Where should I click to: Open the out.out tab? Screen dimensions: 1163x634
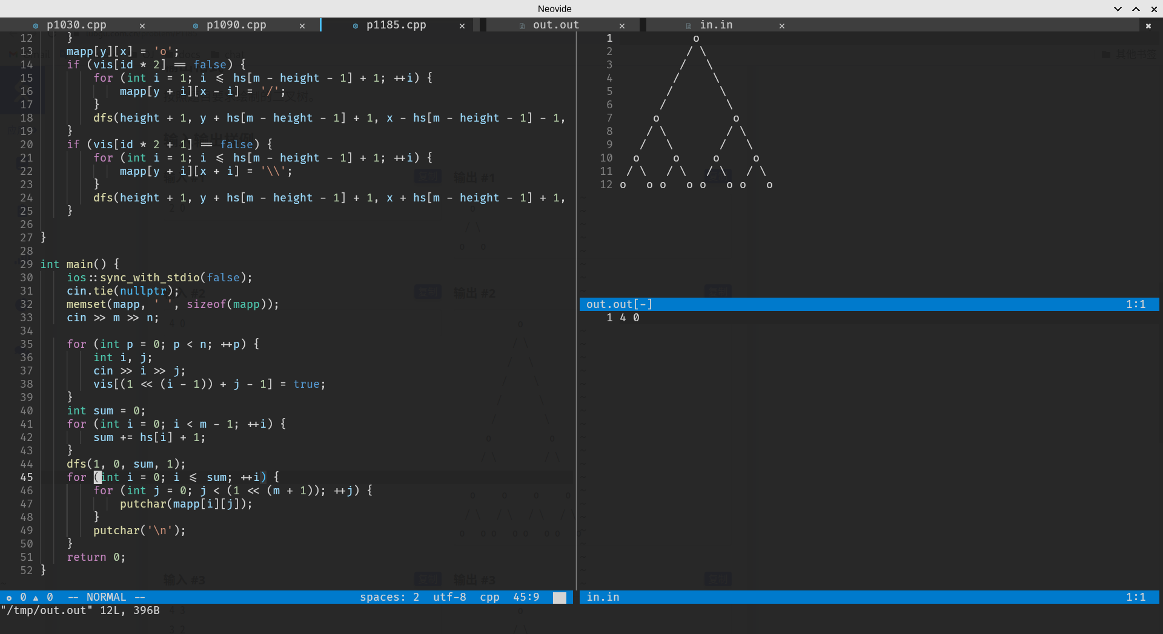click(x=556, y=25)
